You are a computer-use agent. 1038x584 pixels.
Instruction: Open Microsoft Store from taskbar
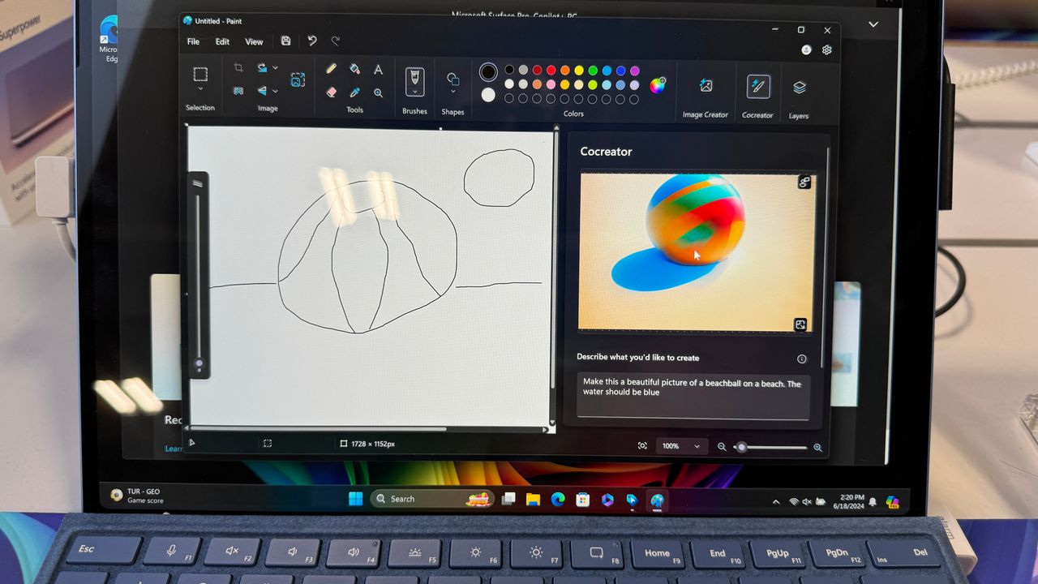click(x=582, y=500)
